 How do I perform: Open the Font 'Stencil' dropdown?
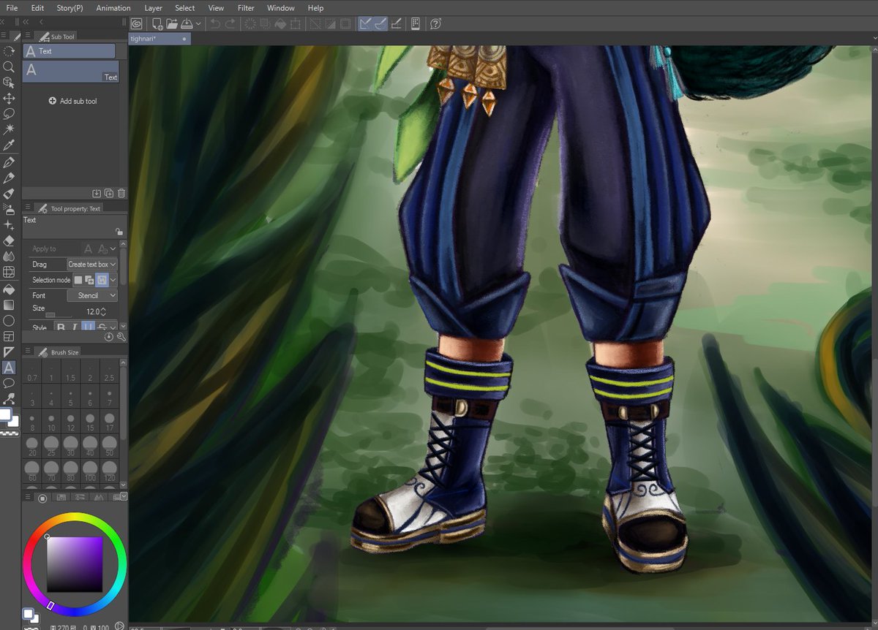pos(92,295)
